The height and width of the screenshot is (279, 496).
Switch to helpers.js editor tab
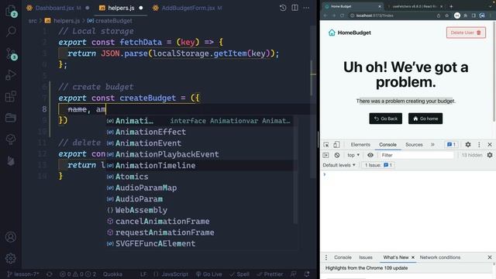[121, 8]
